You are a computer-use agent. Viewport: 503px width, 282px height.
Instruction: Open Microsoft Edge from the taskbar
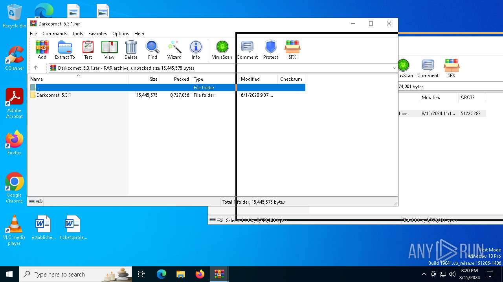point(162,274)
